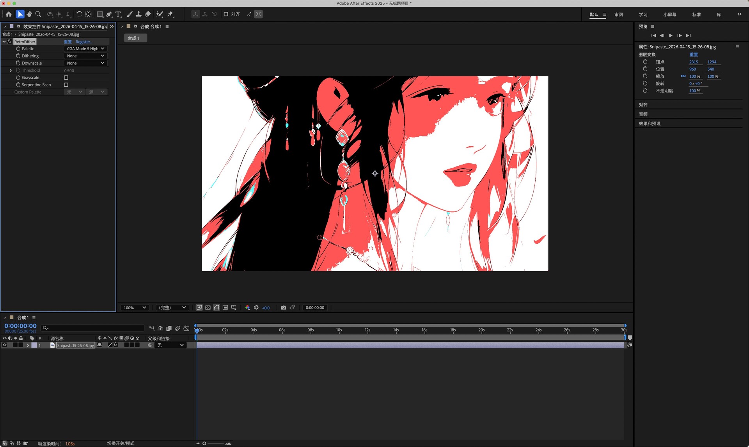The width and height of the screenshot is (749, 447).
Task: Select the Brush tool
Action: pyautogui.click(x=130, y=14)
